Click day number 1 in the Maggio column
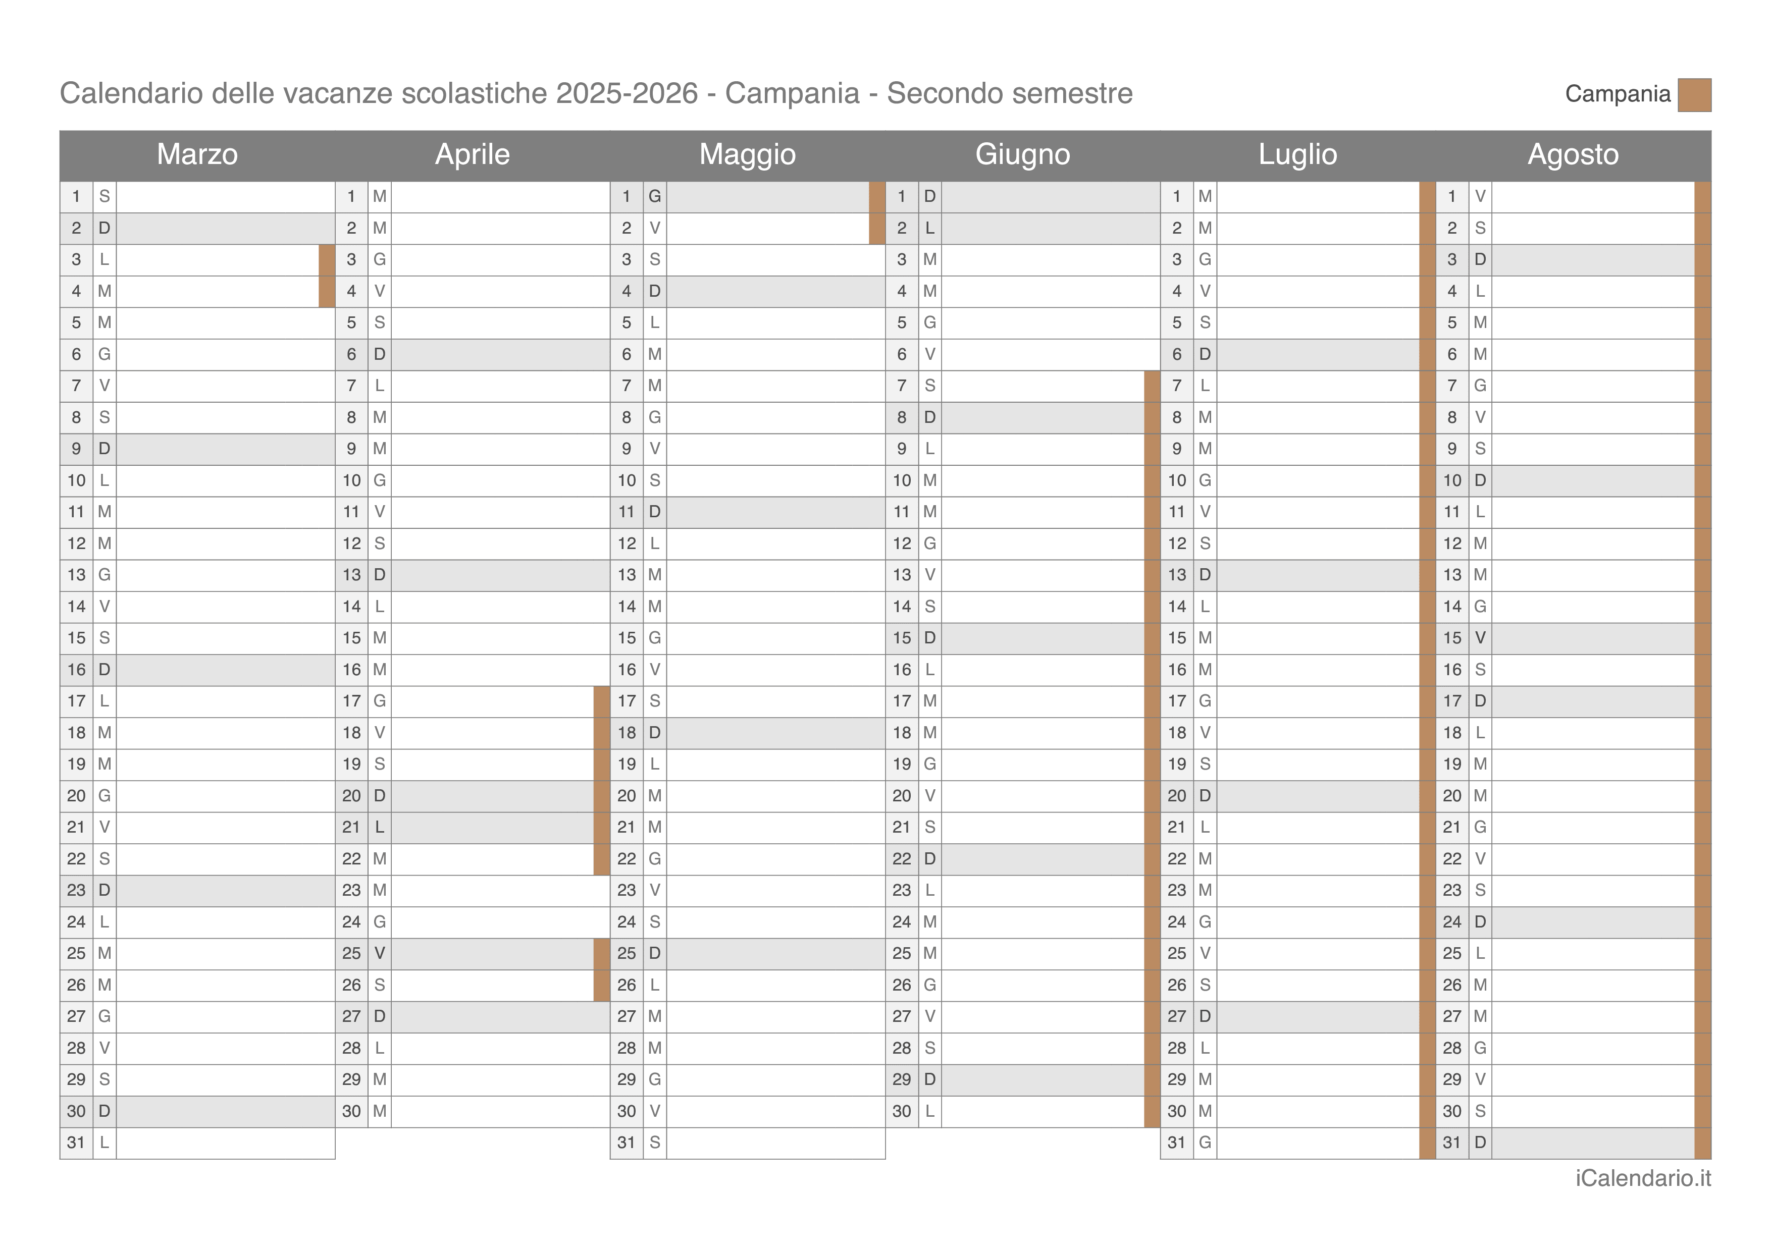This screenshot has width=1771, height=1253. 627,197
